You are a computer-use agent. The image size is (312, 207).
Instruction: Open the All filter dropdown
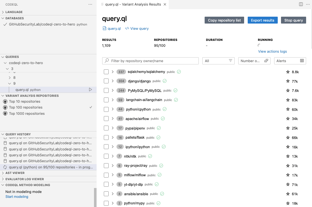pos(218,61)
